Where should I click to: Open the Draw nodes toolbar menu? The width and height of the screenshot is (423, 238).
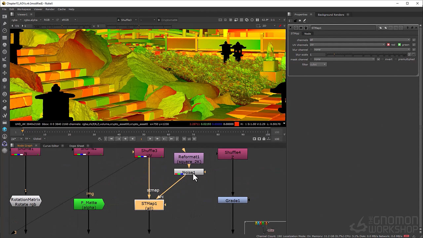click(5, 23)
